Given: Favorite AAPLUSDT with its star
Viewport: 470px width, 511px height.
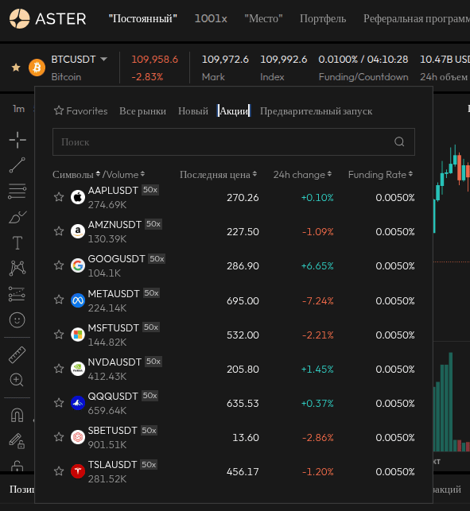Looking at the screenshot, I should 59,197.
